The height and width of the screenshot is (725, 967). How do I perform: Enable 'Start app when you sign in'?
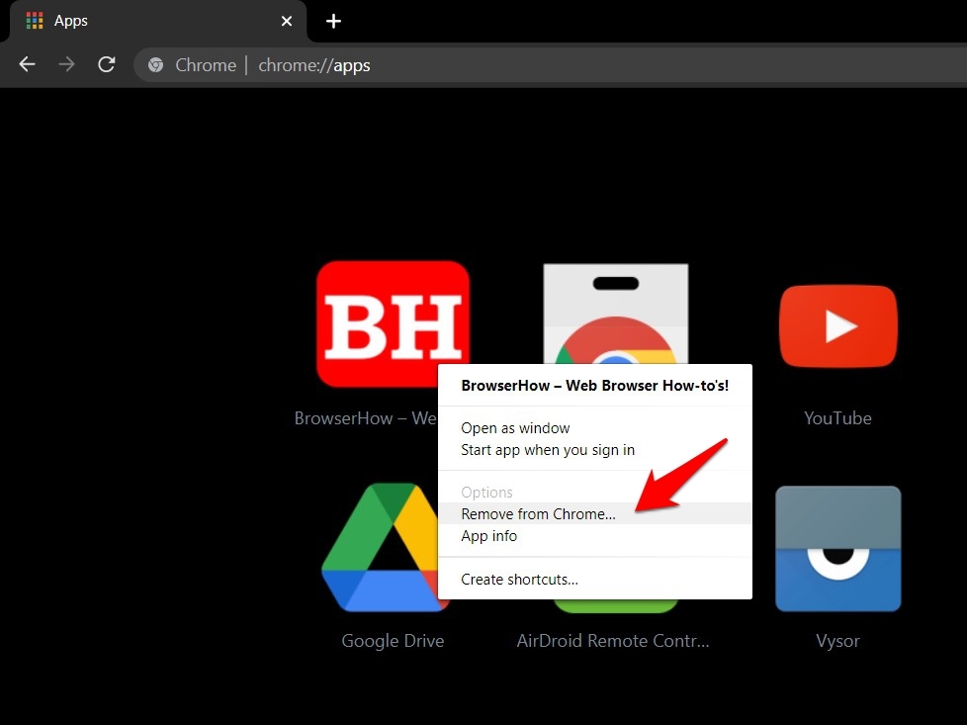pyautogui.click(x=548, y=450)
